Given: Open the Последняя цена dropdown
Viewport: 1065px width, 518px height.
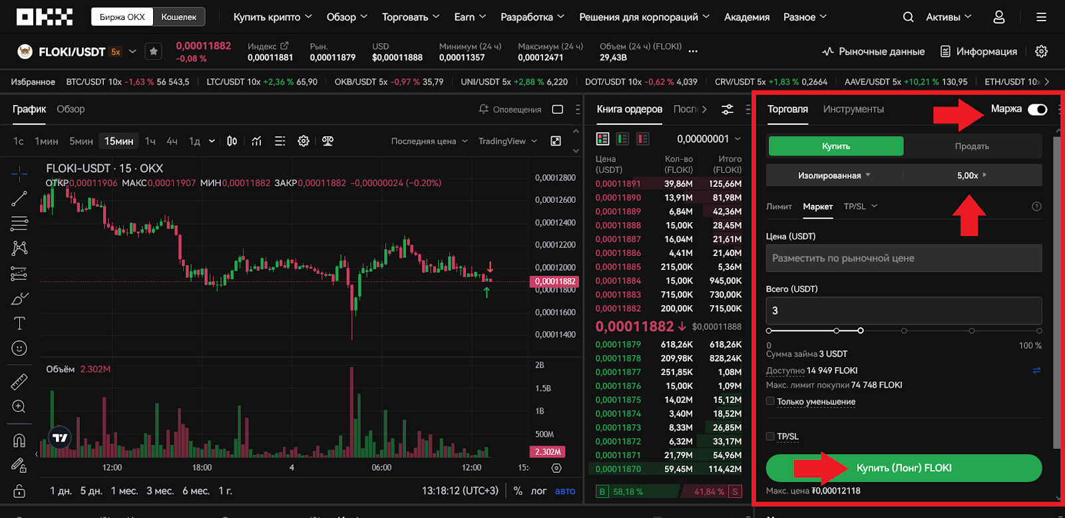Looking at the screenshot, I should [429, 141].
